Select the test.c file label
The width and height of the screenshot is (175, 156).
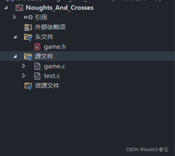coord(52,76)
